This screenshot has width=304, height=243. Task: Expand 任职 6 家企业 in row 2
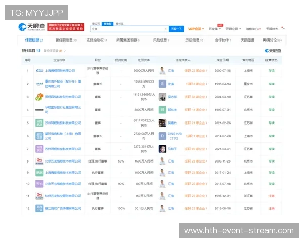tap(197, 84)
